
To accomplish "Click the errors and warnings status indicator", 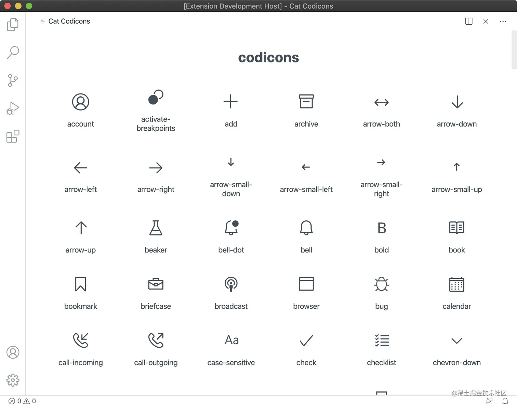I will (x=21, y=401).
